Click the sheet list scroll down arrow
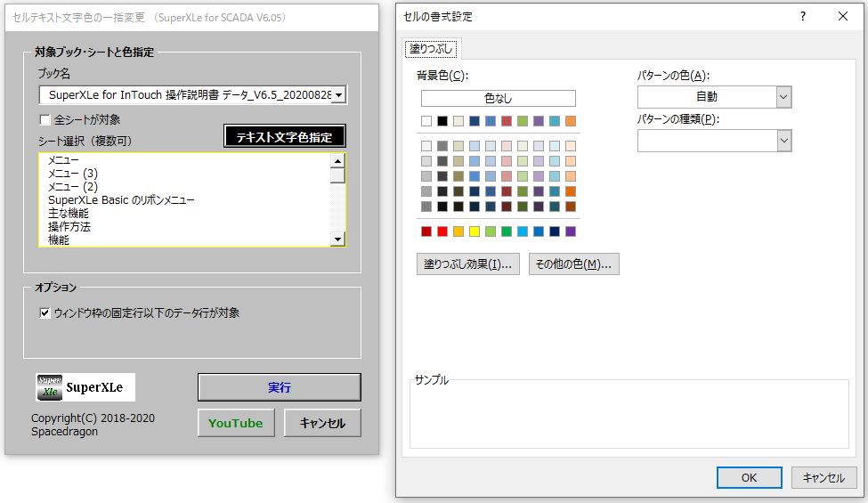868x503 pixels. point(337,239)
